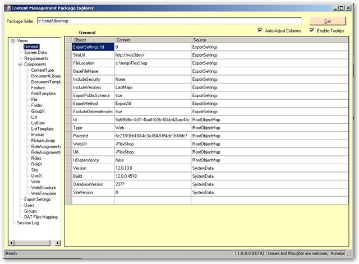The width and height of the screenshot is (359, 264).
Task: Open System Data view in the tree
Action: 35,52
